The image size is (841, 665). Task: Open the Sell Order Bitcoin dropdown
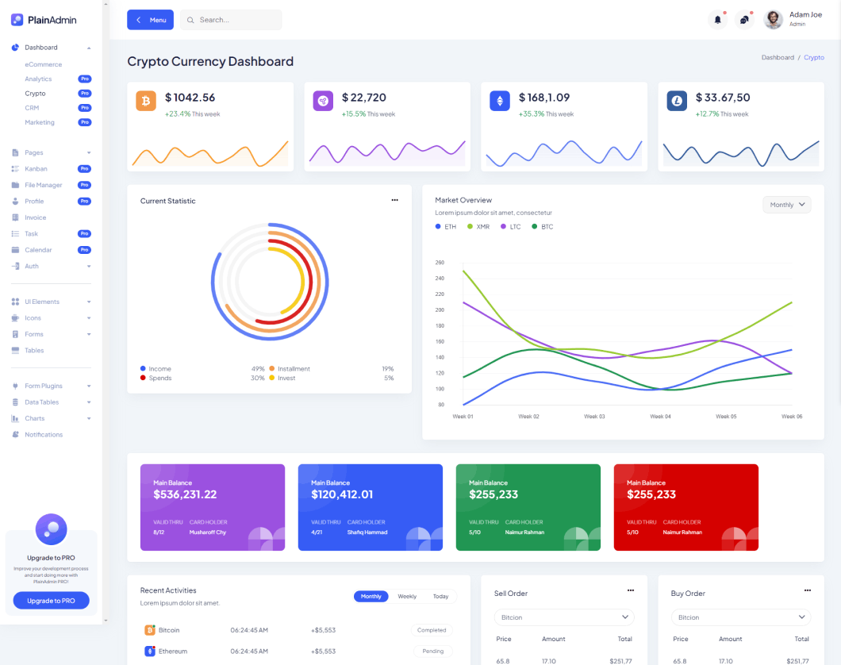pyautogui.click(x=564, y=617)
